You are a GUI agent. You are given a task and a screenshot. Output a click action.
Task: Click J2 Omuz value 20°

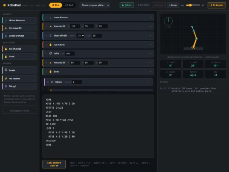193,66
